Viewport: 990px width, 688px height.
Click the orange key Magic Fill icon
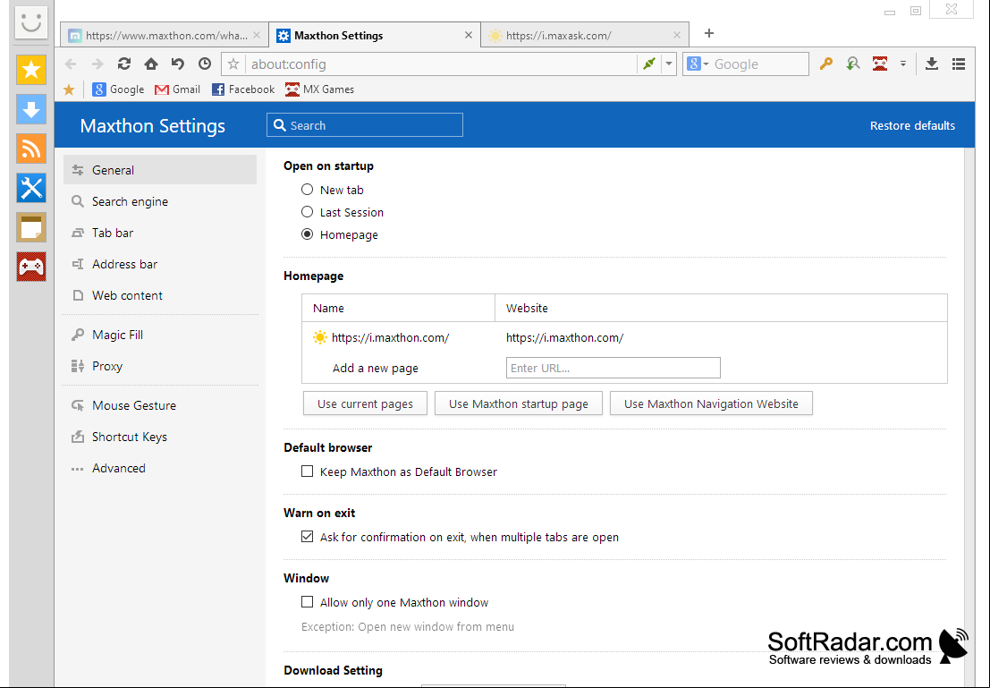tap(825, 64)
